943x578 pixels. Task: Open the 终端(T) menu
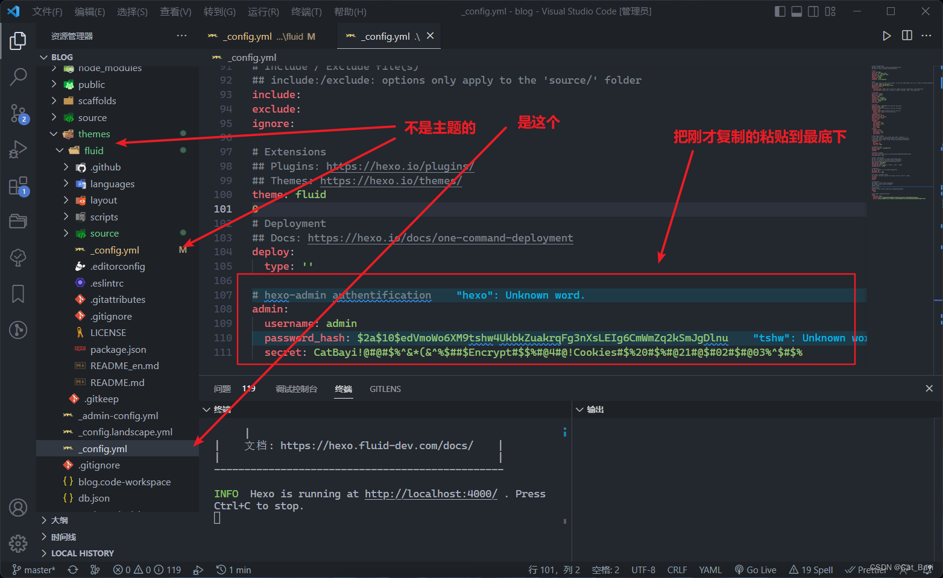(306, 11)
